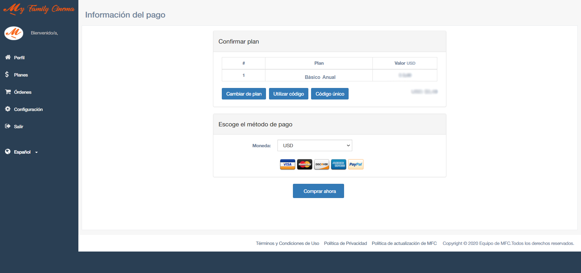Click the Plan column header

point(319,63)
